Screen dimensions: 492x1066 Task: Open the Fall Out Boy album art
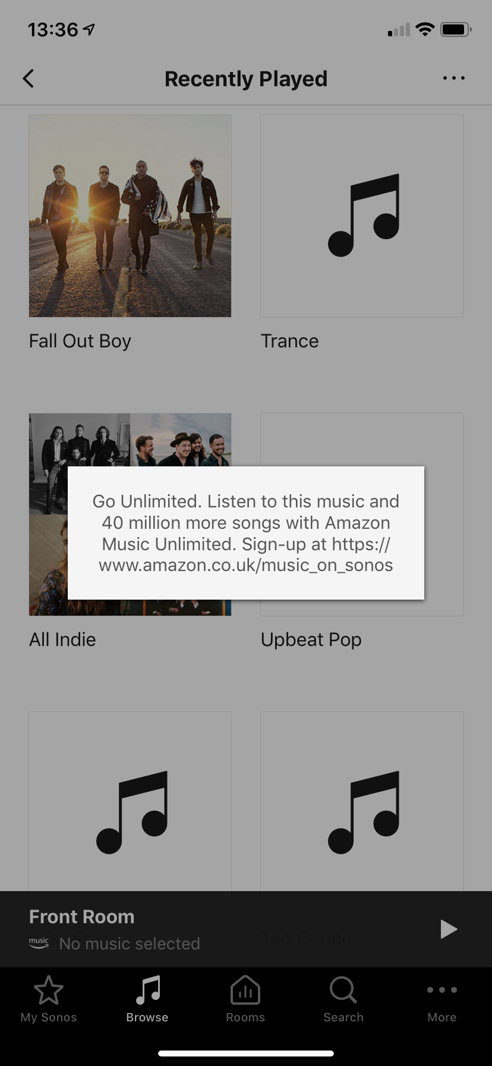[130, 216]
